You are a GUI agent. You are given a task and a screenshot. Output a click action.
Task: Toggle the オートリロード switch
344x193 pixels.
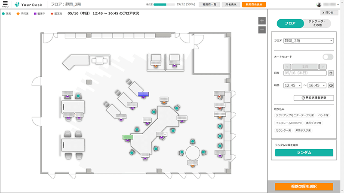(328, 57)
